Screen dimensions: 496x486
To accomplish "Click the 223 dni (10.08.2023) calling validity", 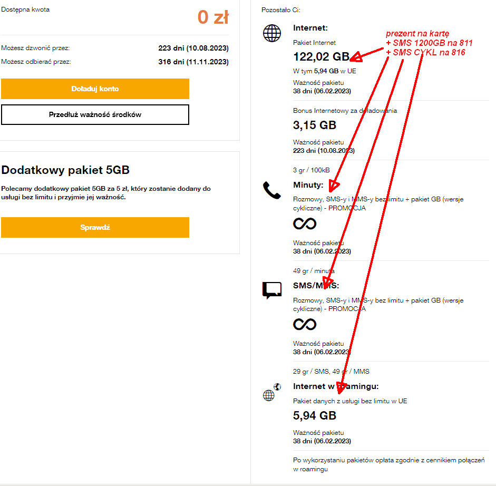I will (193, 48).
